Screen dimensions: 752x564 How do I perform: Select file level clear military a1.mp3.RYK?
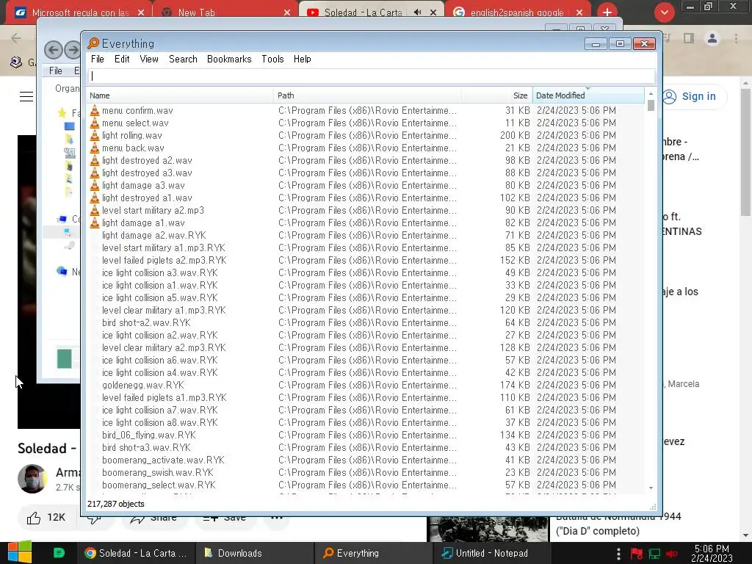[164, 311]
